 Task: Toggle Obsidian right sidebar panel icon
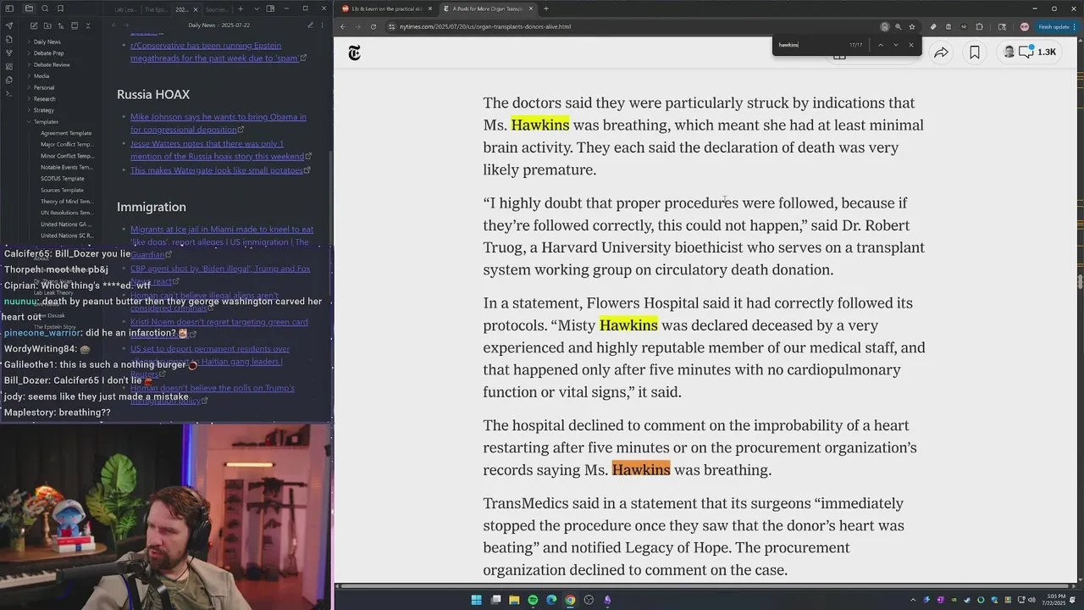[270, 8]
